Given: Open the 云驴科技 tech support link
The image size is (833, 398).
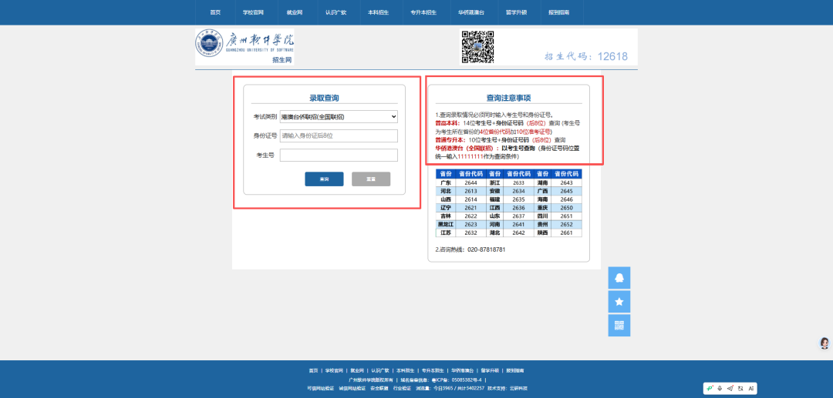Looking at the screenshot, I should (518, 389).
